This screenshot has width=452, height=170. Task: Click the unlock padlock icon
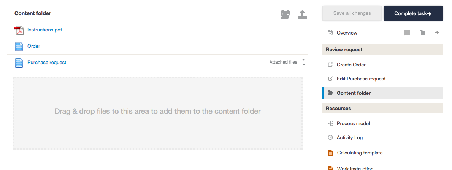click(x=422, y=33)
